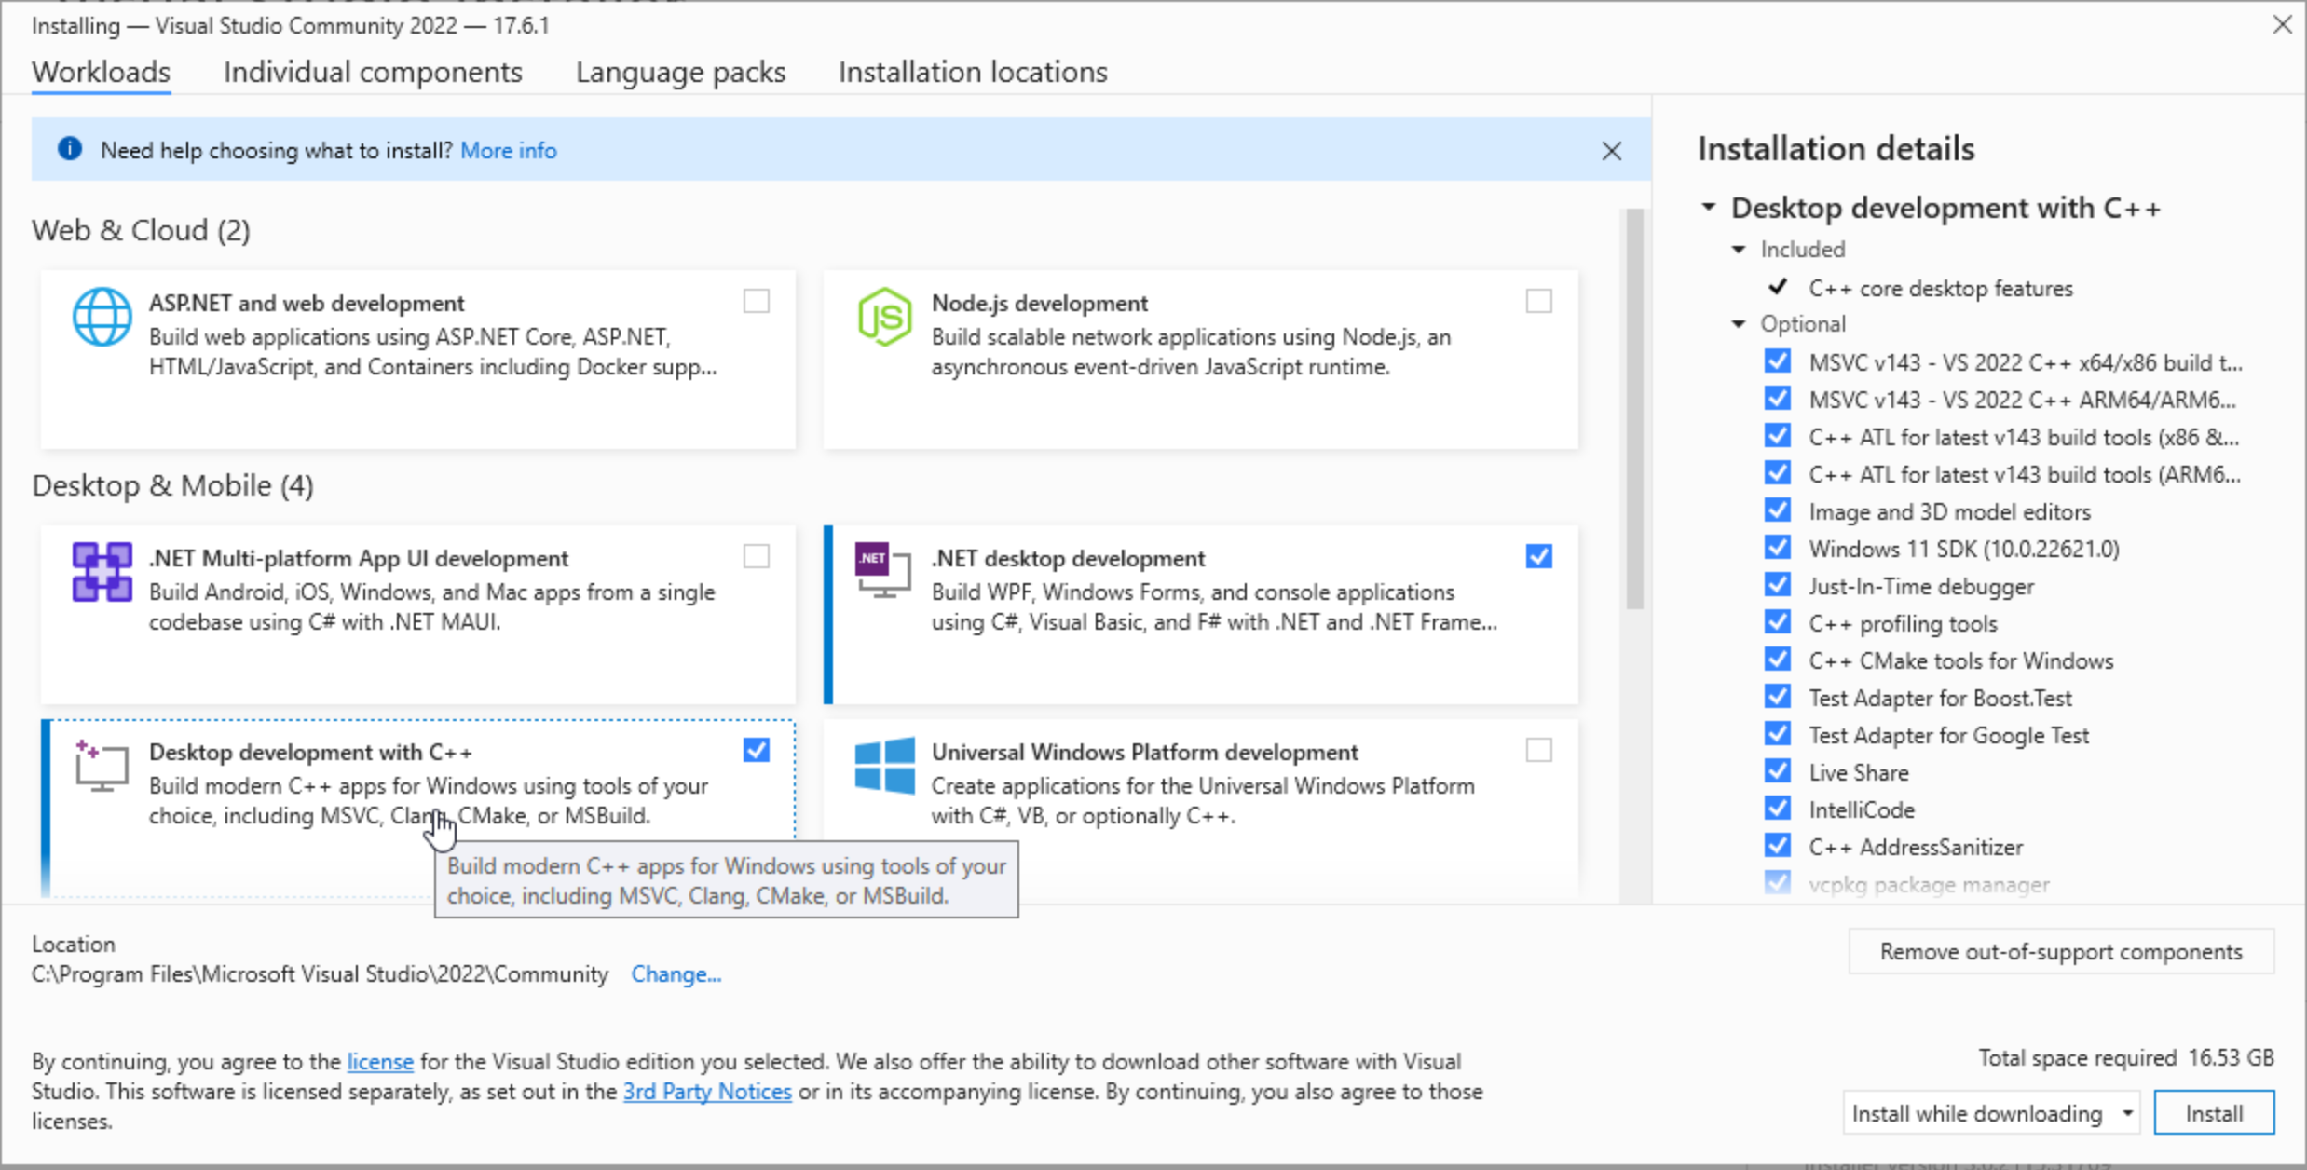Click the C++ core desktop features item
Viewport: 2307px width, 1170px height.
1941,288
